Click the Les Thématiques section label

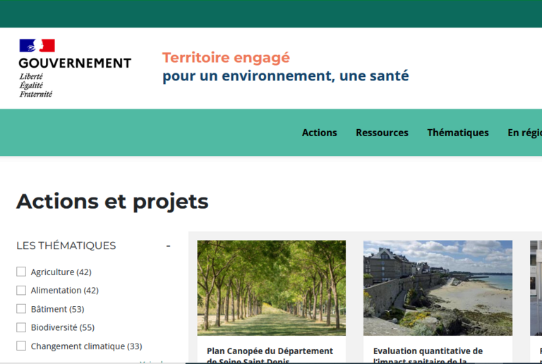(66, 245)
